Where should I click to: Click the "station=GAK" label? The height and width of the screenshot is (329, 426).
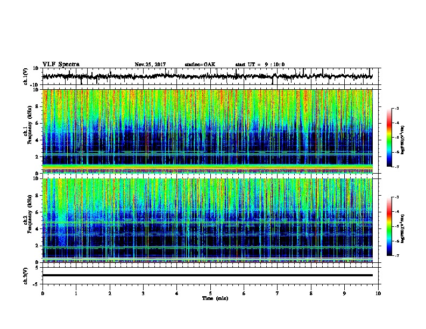(200, 65)
